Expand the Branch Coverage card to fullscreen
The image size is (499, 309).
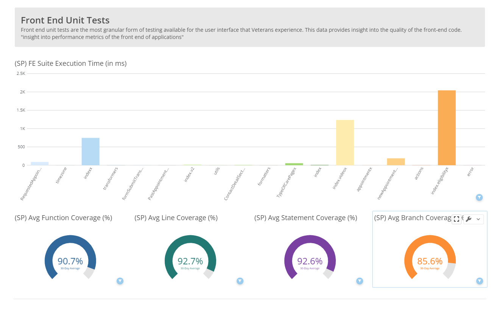pos(457,219)
